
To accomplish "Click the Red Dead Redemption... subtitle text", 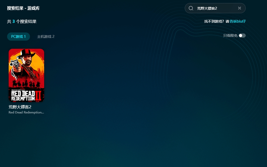I will point(26,112).
